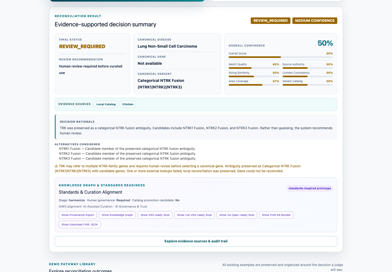Screen dimensions: 392x272
Task: Click the String Similarity progress bar
Action: tap(254, 76)
